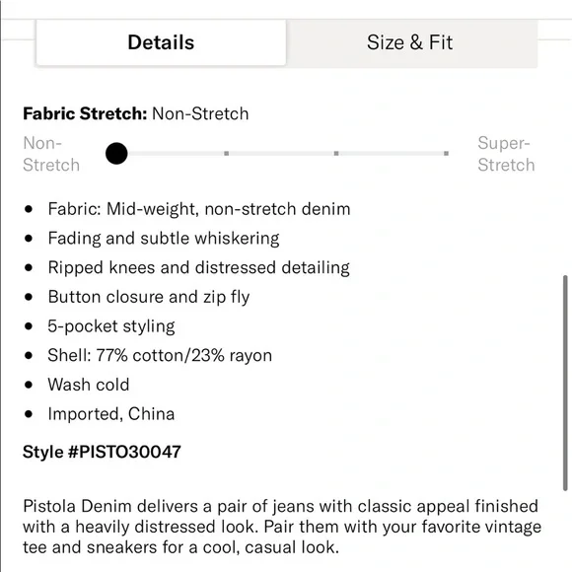The height and width of the screenshot is (572, 572).
Task: Click the Mid-weight non-stretch denim bullet
Action: pos(199,209)
